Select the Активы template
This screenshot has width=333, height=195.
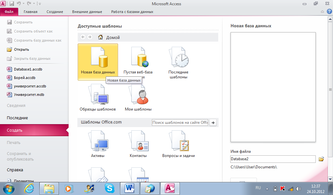98,144
